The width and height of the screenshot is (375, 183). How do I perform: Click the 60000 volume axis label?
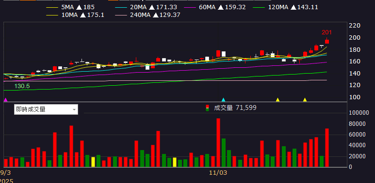(357, 135)
